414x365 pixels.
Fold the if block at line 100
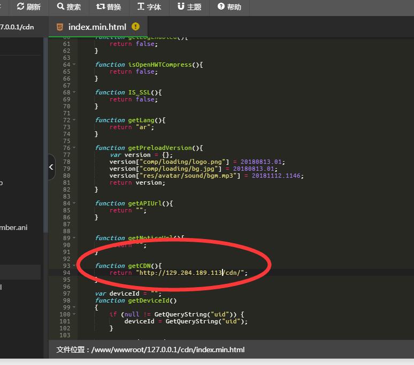click(74, 314)
